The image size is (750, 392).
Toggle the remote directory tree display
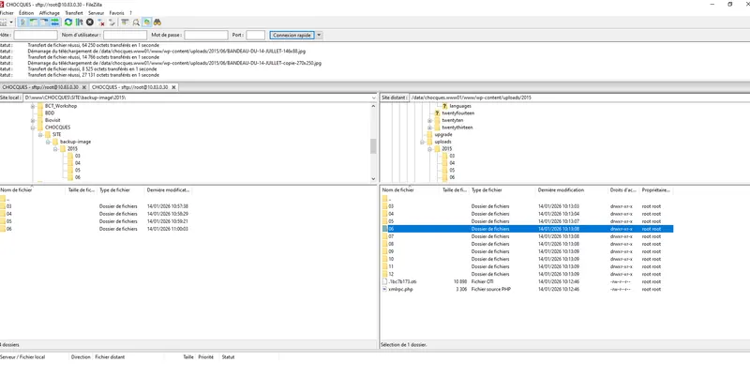44,23
